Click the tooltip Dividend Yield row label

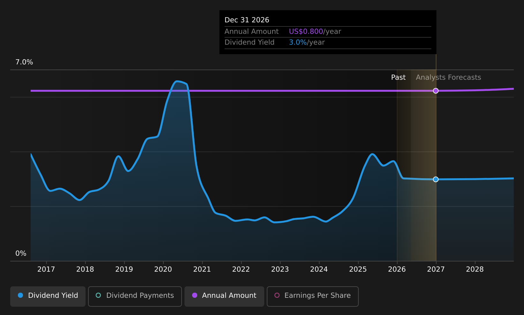(x=250, y=42)
